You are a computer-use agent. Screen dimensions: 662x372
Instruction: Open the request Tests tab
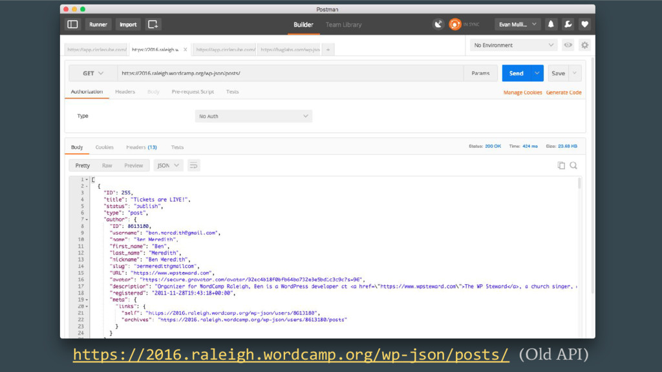pyautogui.click(x=232, y=92)
